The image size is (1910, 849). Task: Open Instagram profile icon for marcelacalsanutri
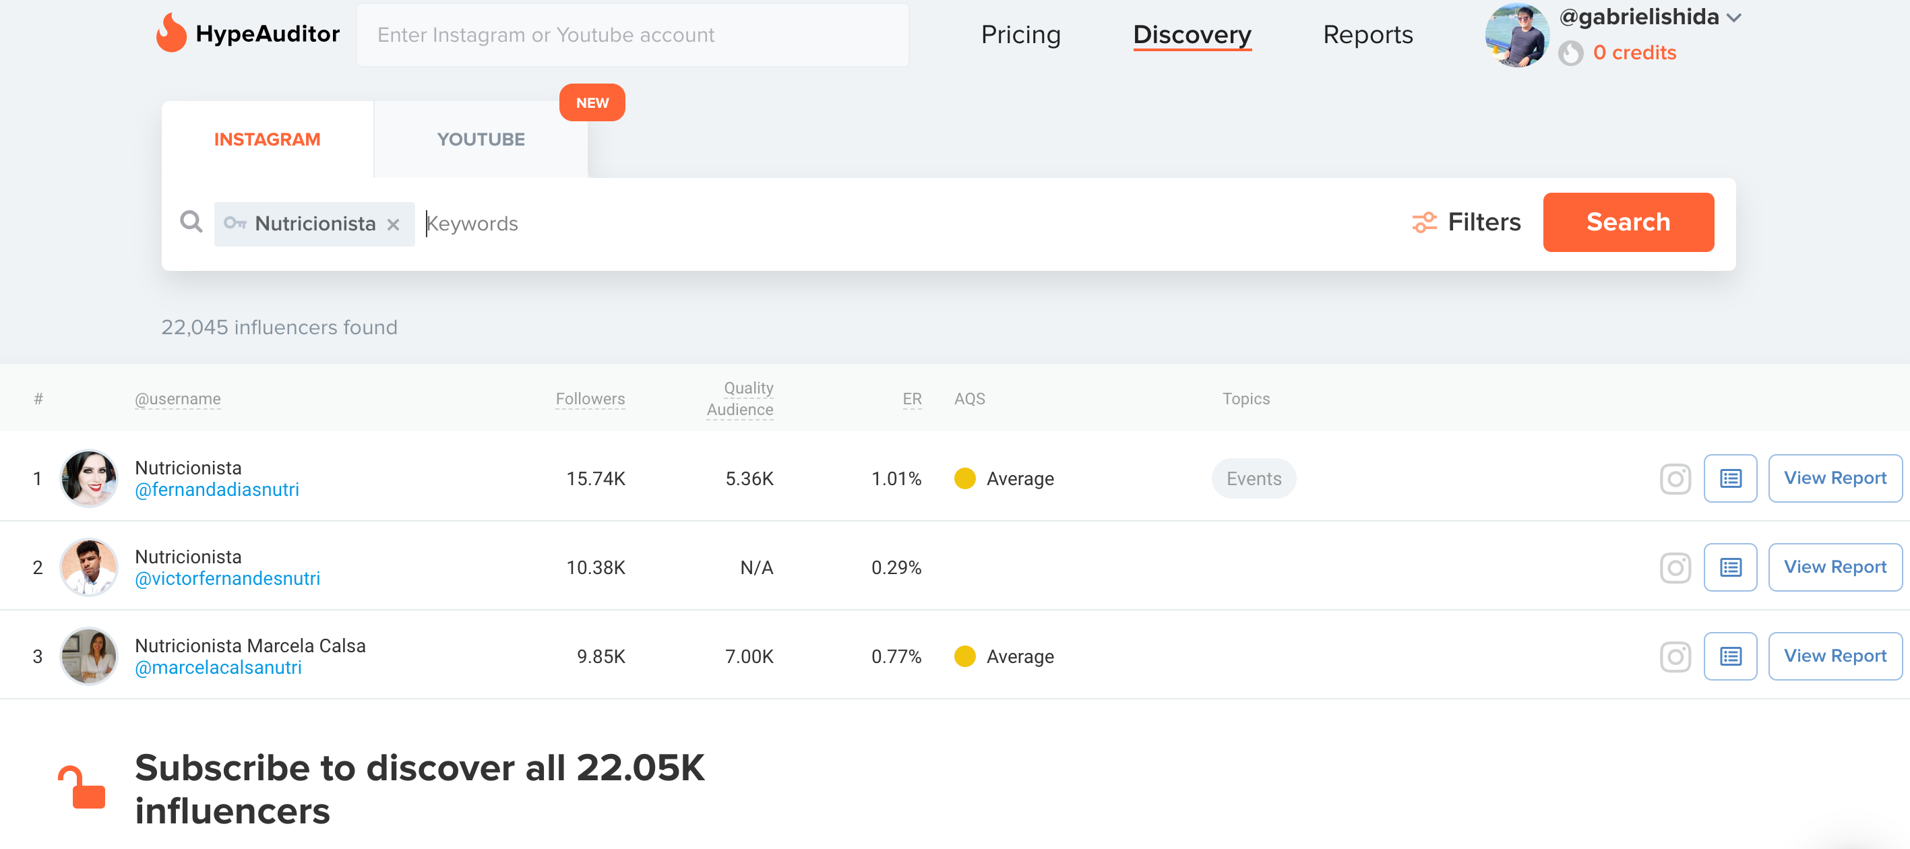click(1675, 656)
